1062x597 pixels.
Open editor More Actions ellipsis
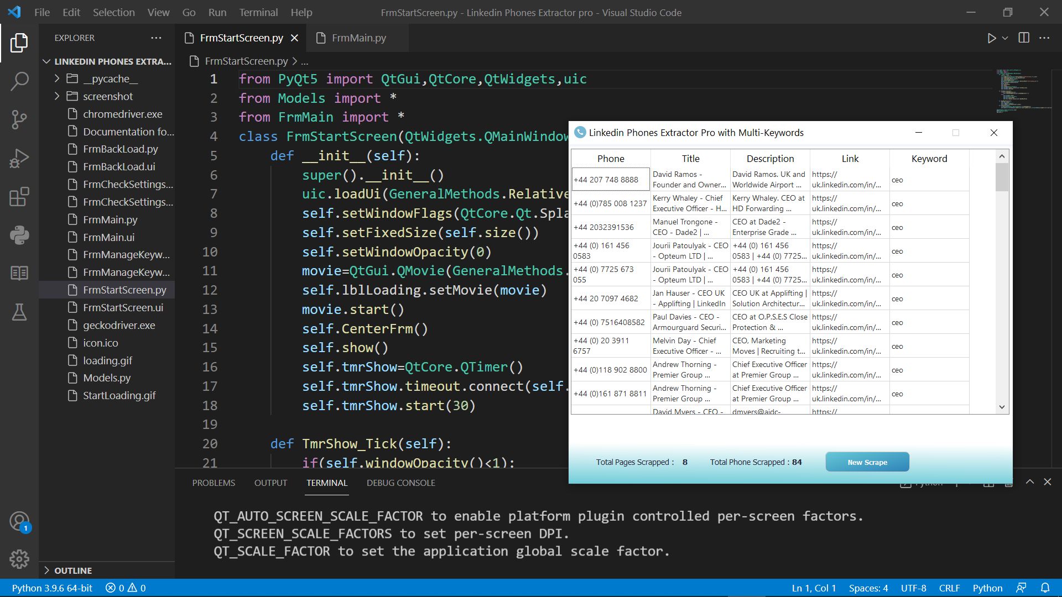[x=1044, y=38]
